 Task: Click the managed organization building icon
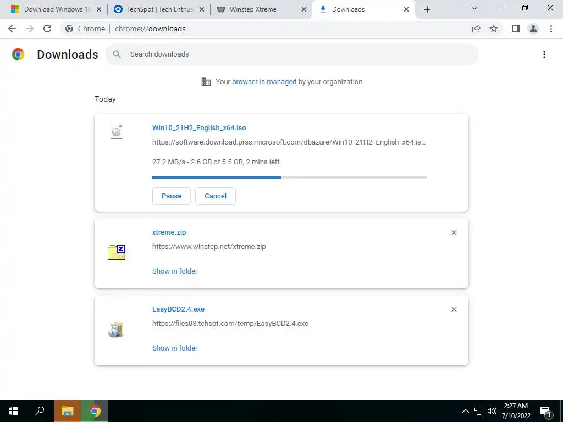(x=206, y=82)
